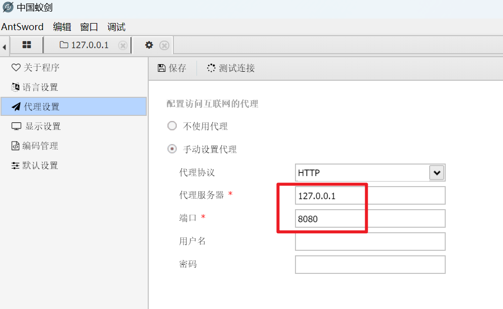This screenshot has height=309, width=503.
Task: Select the 手动设置代理 radio button
Action: [172, 149]
